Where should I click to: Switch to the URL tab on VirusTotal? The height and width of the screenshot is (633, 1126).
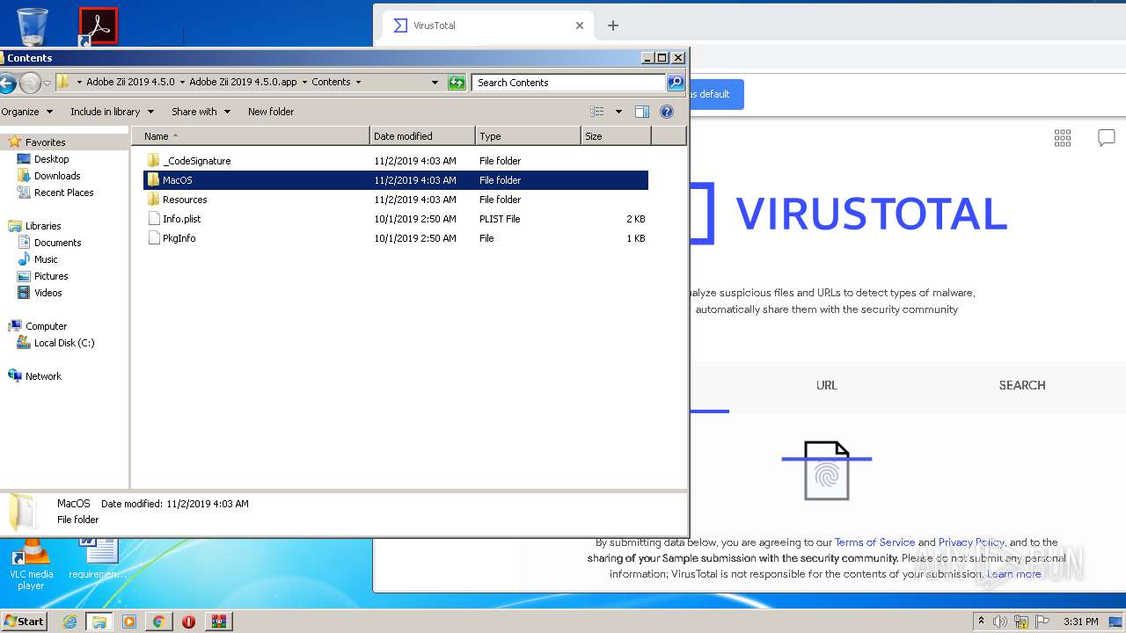(827, 385)
